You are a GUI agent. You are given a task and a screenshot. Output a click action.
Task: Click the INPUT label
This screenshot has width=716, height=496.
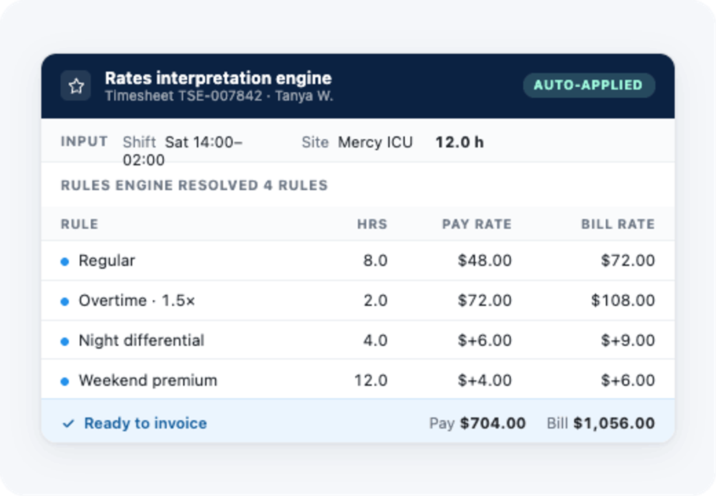coord(85,142)
